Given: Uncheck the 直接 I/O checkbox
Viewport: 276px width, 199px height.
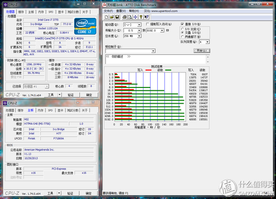Looking at the screenshot, I should coord(182,24).
